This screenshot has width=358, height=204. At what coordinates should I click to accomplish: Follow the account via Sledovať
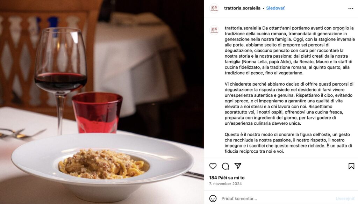(275, 8)
